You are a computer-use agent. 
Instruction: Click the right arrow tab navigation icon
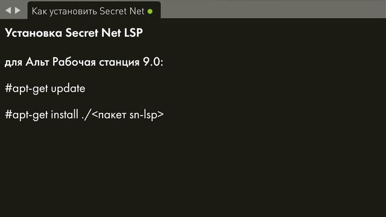[17, 10]
